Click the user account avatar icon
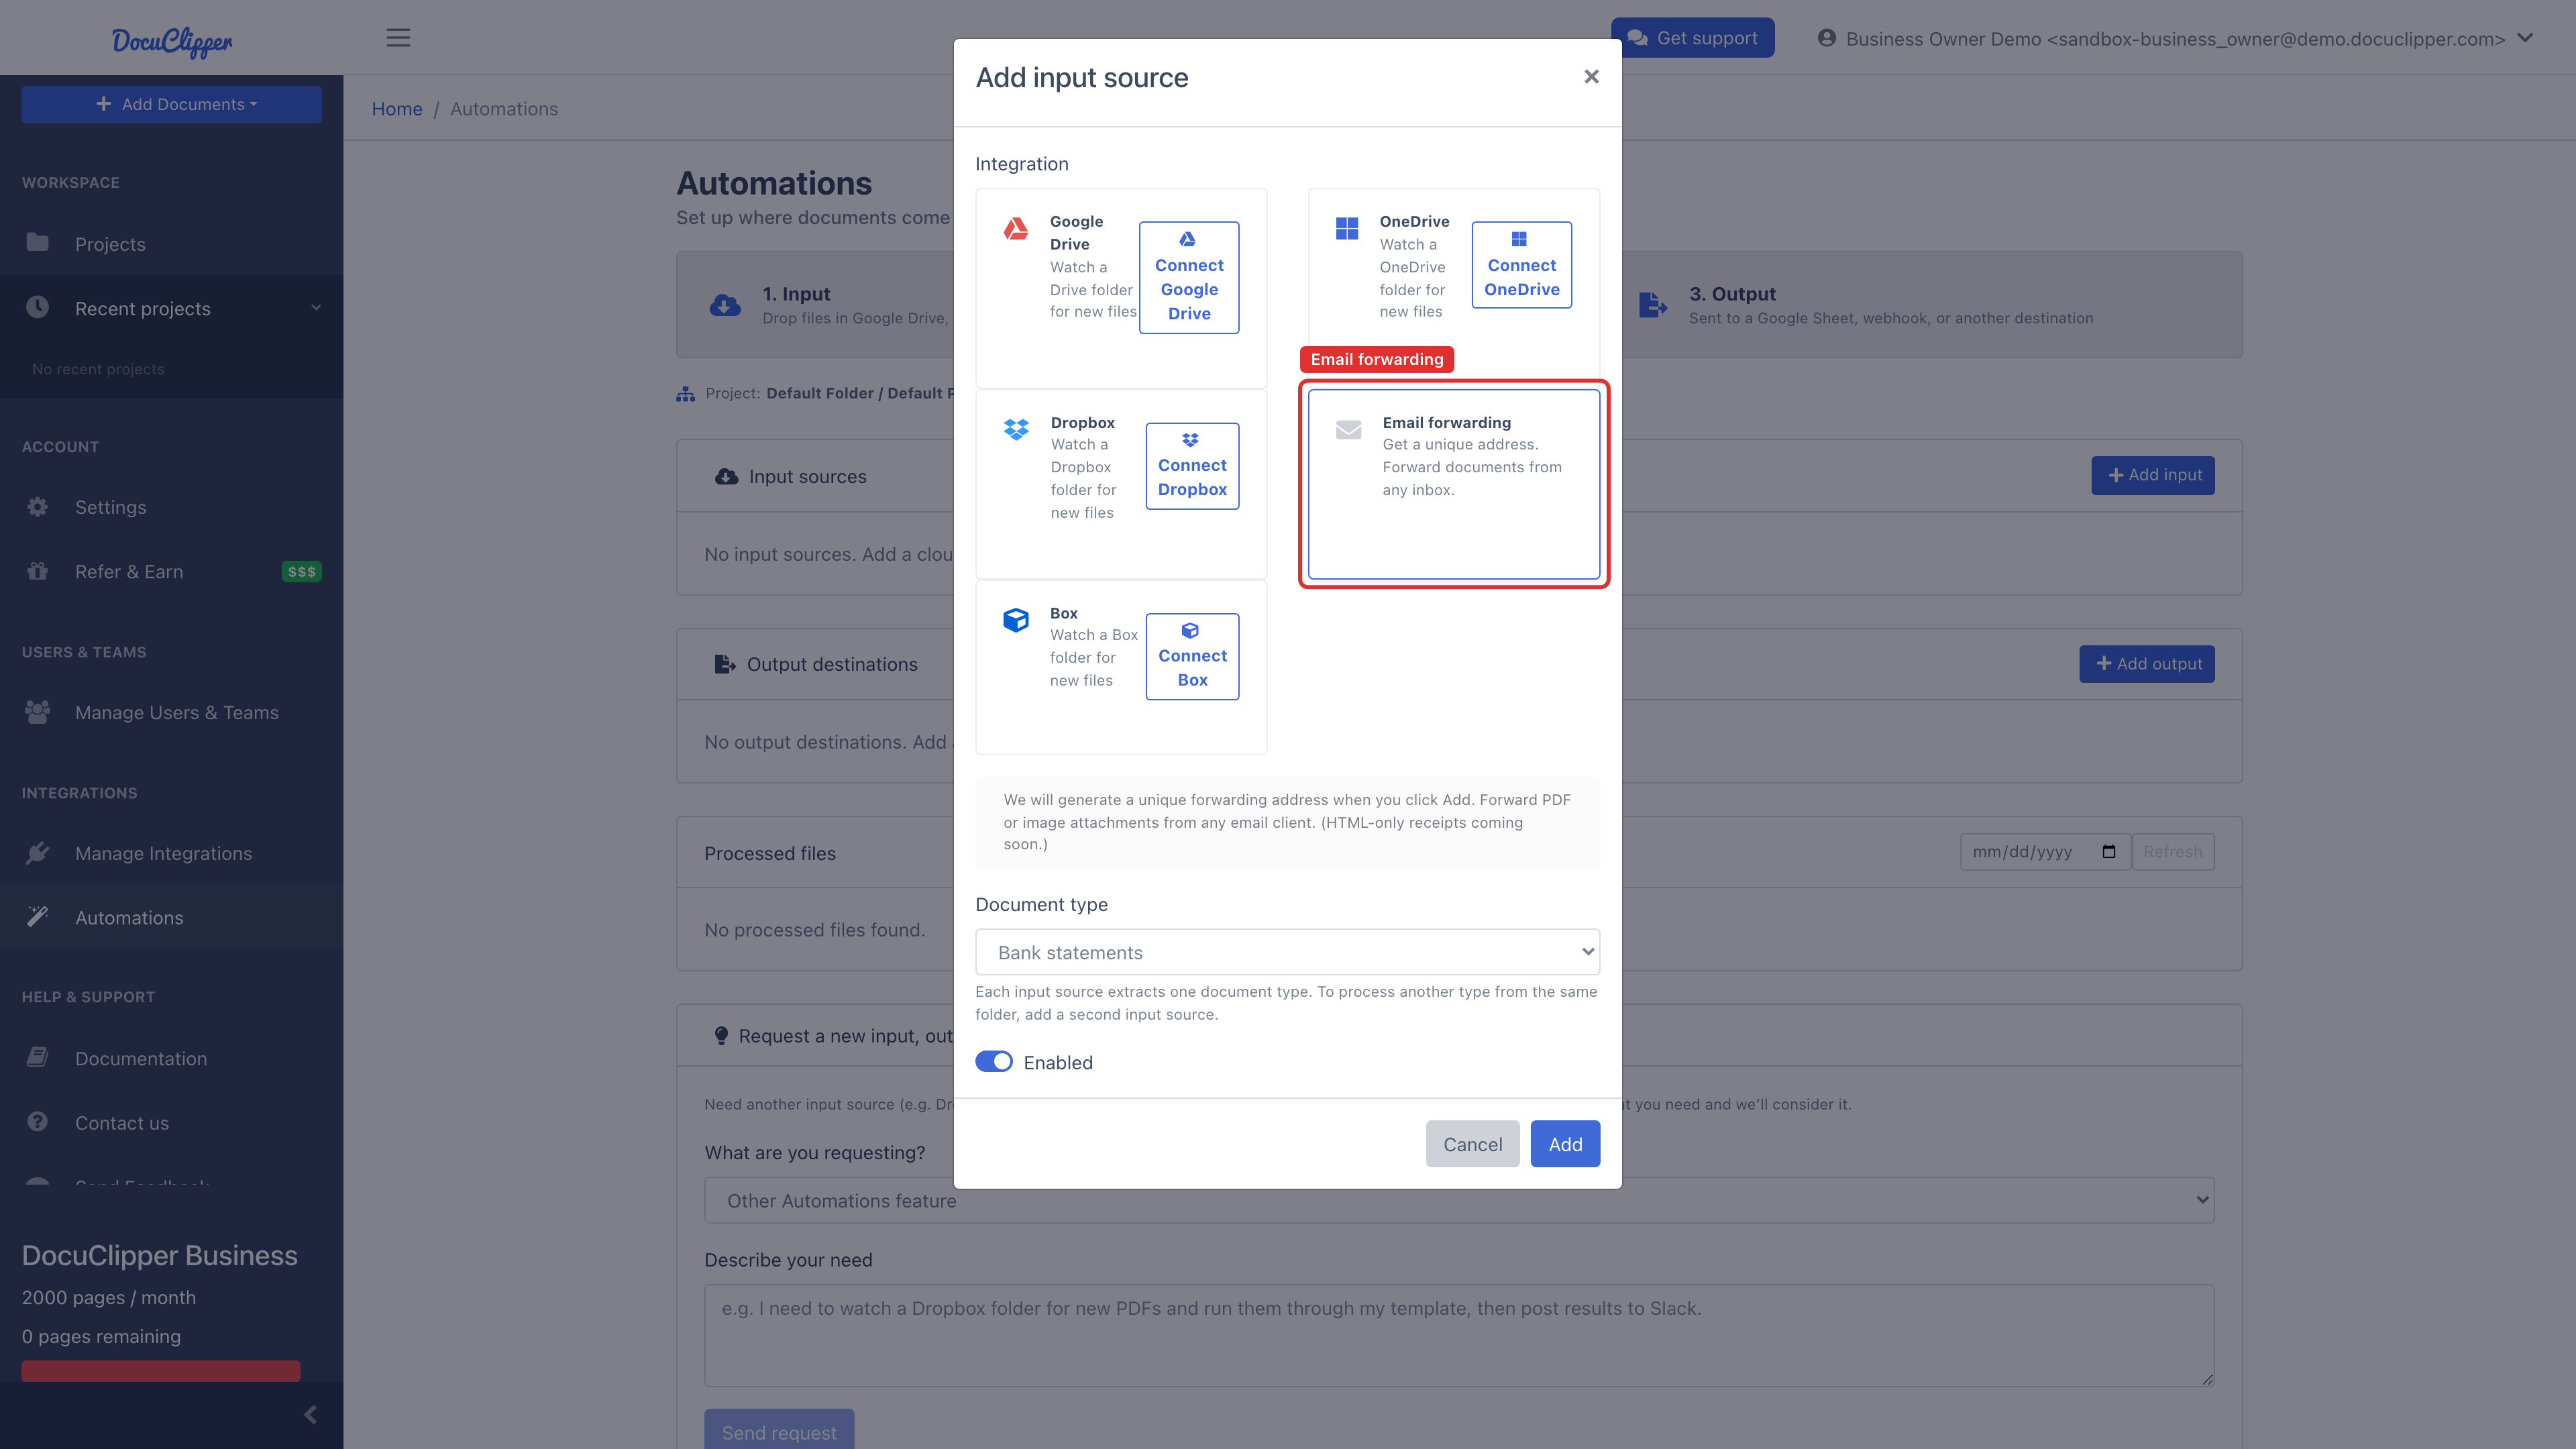This screenshot has width=2576, height=1449. [1826, 38]
